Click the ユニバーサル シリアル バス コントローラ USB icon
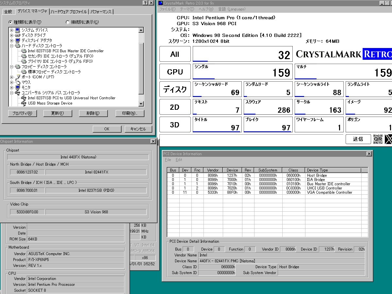This screenshot has width=392, height=294. coord(18,93)
